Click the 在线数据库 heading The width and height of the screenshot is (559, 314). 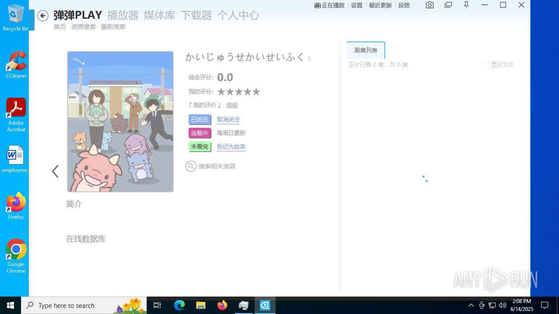(86, 239)
